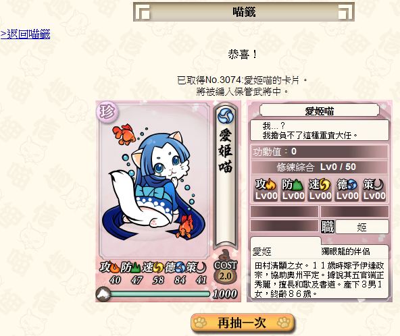
Task: Click the helmet icon beside the soldier bar
Action: pyautogui.click(x=103, y=294)
